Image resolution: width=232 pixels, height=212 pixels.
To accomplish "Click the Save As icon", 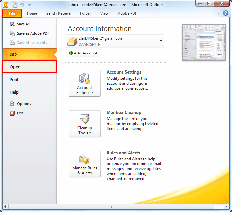I will coord(12,24).
